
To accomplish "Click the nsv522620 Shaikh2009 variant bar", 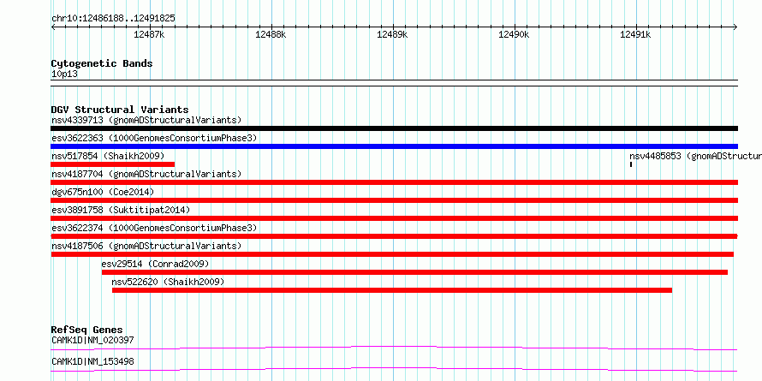I will 392,290.
